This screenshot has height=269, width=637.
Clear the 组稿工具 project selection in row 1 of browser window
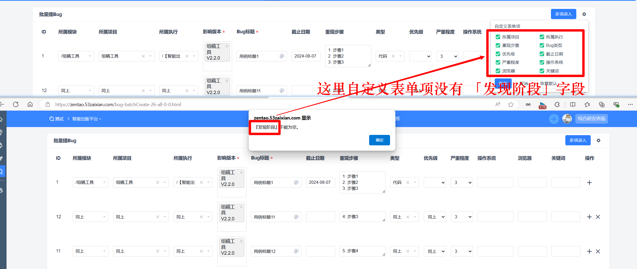pos(157,182)
